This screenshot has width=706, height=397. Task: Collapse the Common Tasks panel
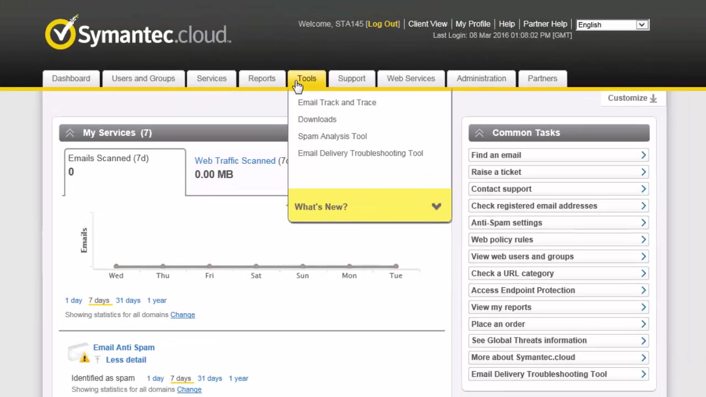[479, 133]
